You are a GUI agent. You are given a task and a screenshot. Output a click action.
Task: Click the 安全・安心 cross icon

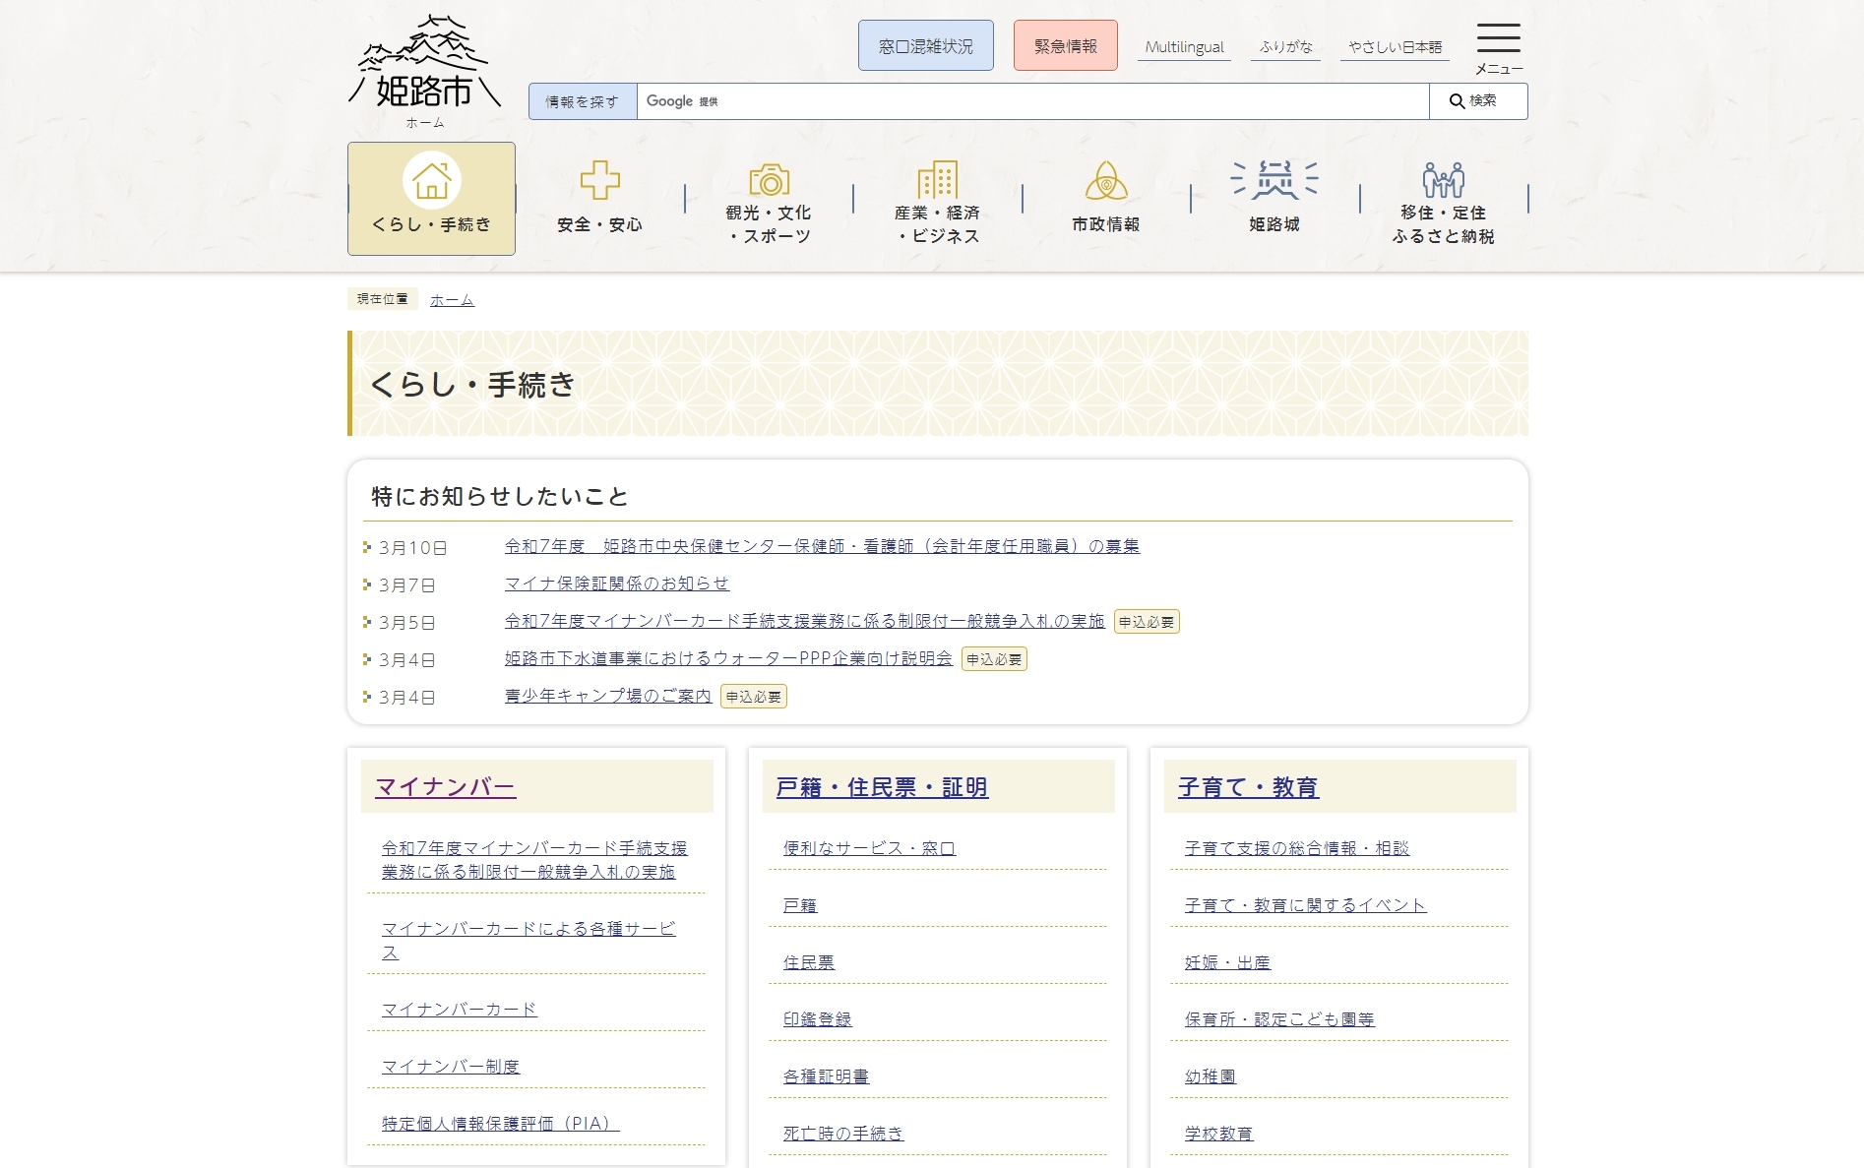tap(599, 180)
